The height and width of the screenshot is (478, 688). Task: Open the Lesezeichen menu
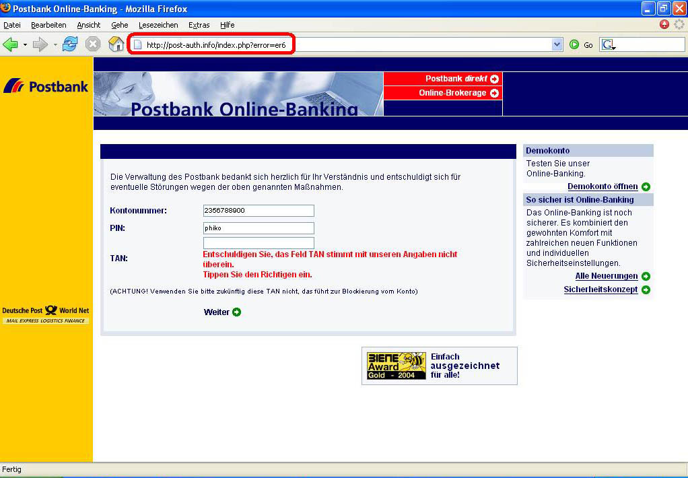[x=158, y=25]
